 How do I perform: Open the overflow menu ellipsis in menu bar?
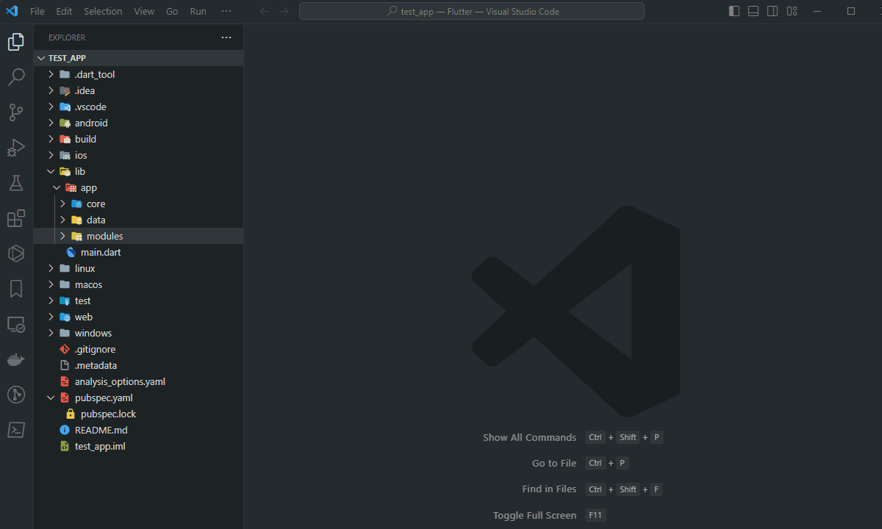click(226, 11)
